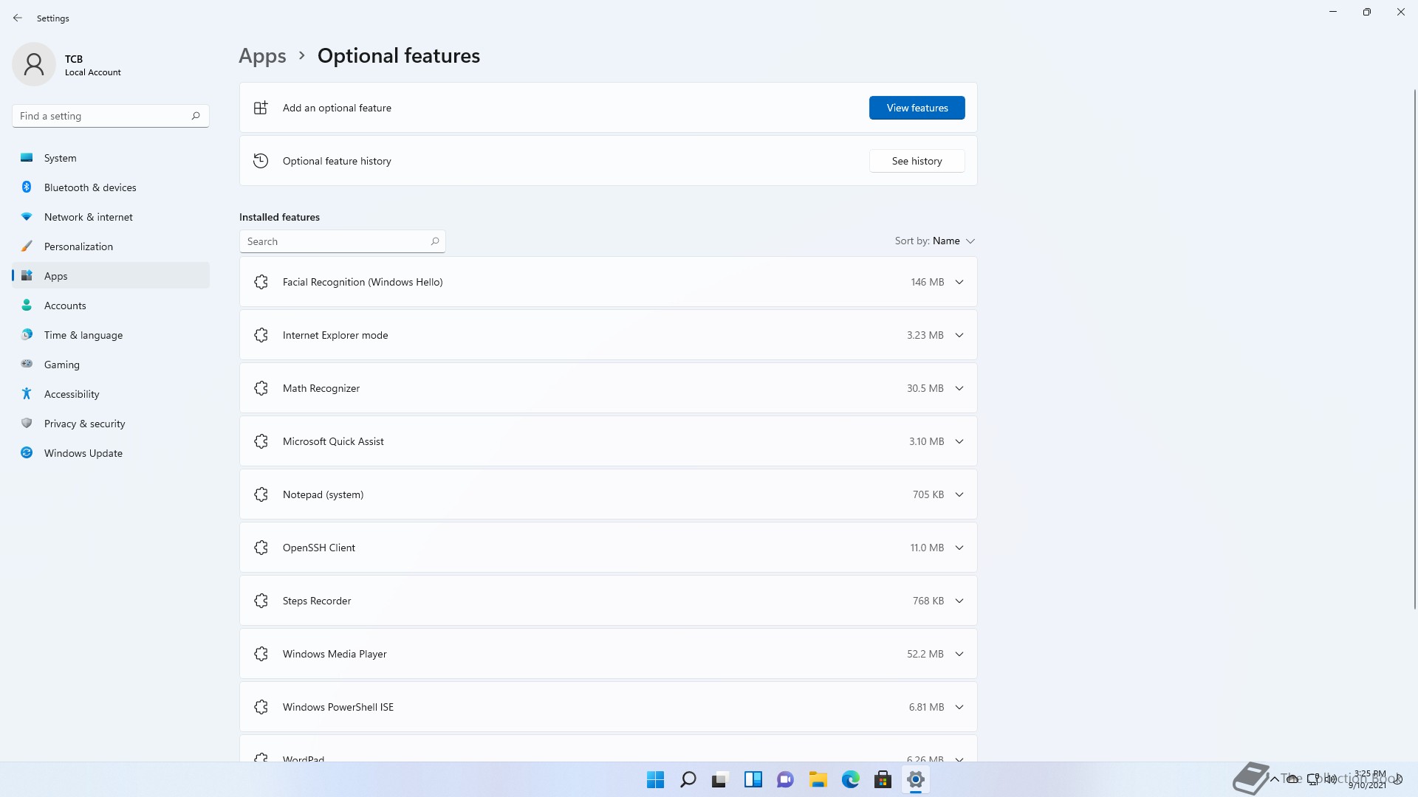Click search icon in Installed features box
Image resolution: width=1418 pixels, height=797 pixels.
435,241
